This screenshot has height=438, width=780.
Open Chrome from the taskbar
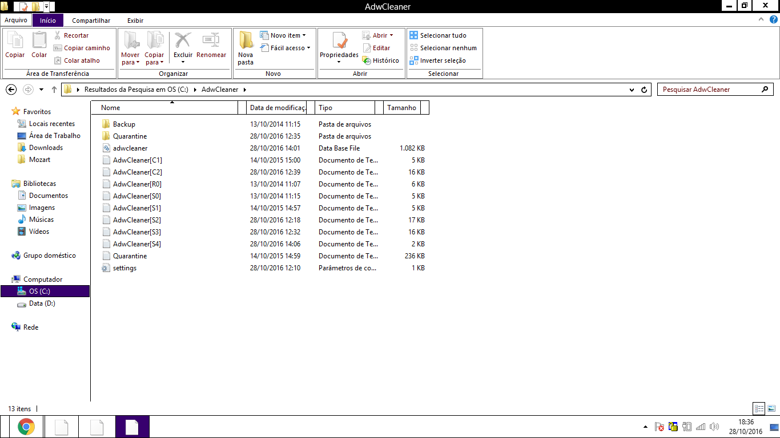click(x=26, y=427)
